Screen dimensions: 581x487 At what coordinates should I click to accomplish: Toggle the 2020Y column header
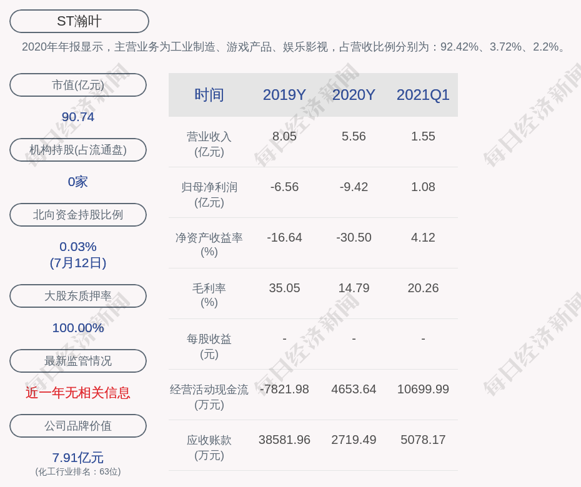[354, 95]
